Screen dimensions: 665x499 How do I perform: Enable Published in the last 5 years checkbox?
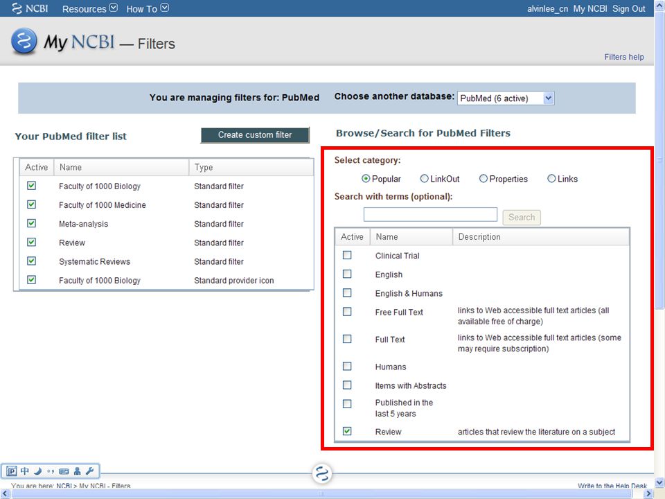[347, 404]
